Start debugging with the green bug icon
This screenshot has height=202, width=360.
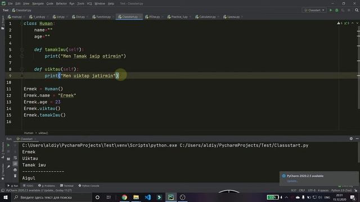click(x=337, y=10)
